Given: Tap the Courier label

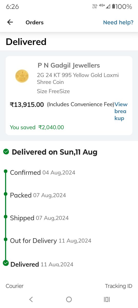Looking at the screenshot, I should click(15, 286).
